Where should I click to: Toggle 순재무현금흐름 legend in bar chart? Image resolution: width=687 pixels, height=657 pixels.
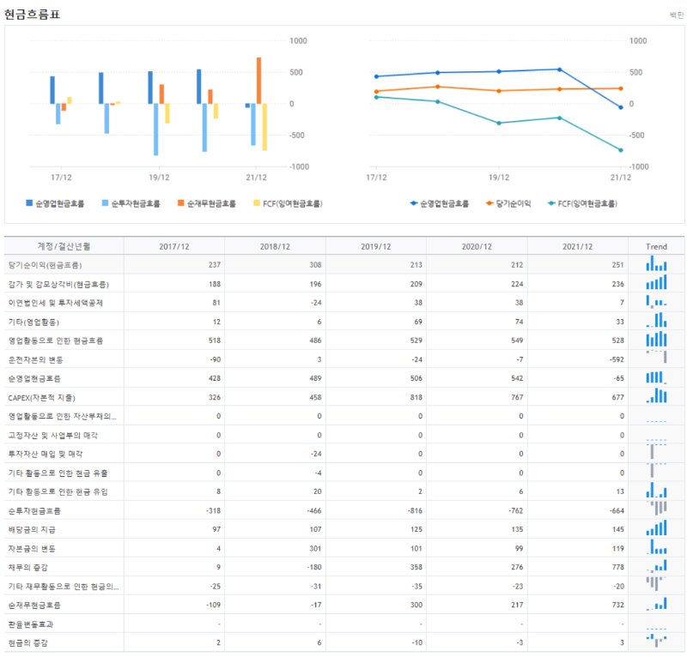tap(206, 203)
